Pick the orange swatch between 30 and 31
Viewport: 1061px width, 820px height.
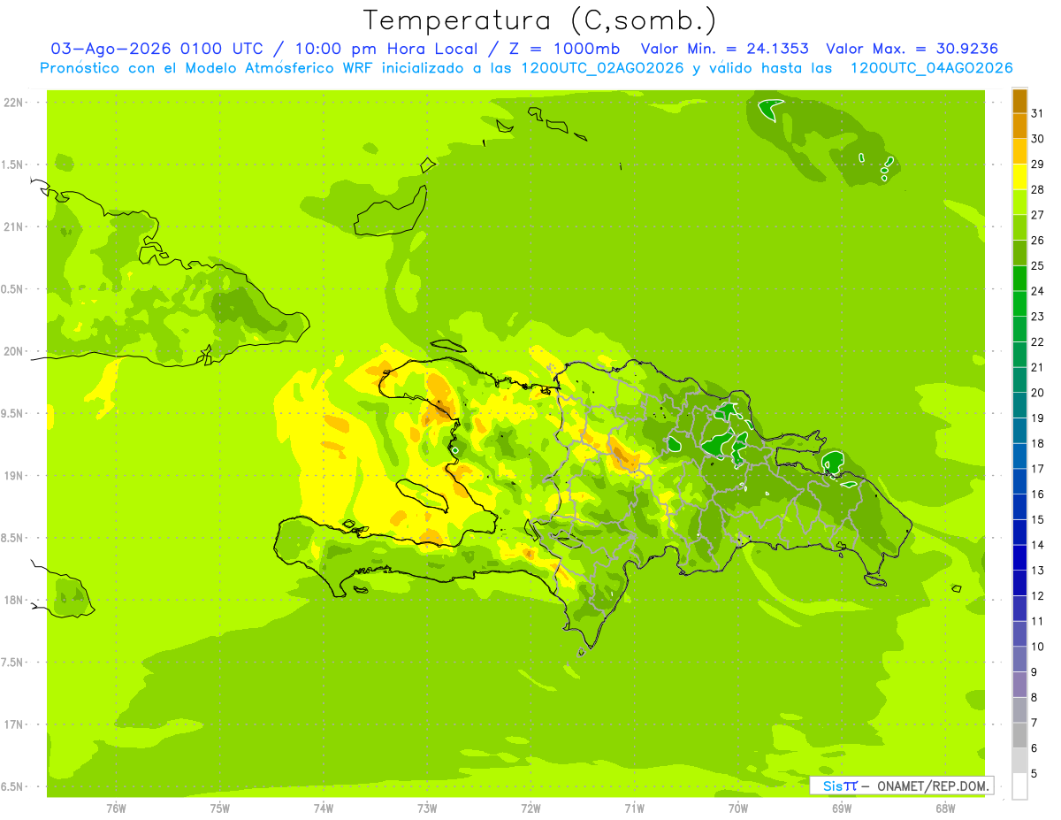[x=1019, y=126]
